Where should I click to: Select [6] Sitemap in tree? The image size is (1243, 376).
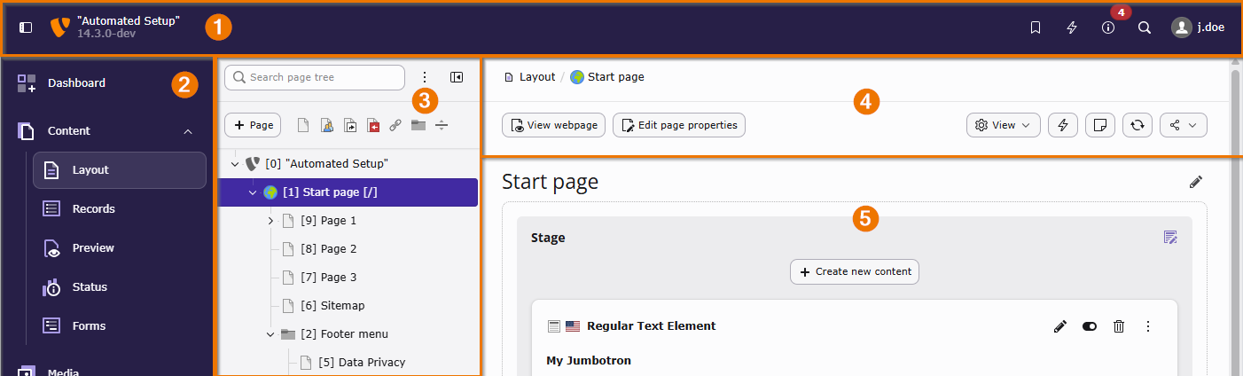click(332, 306)
